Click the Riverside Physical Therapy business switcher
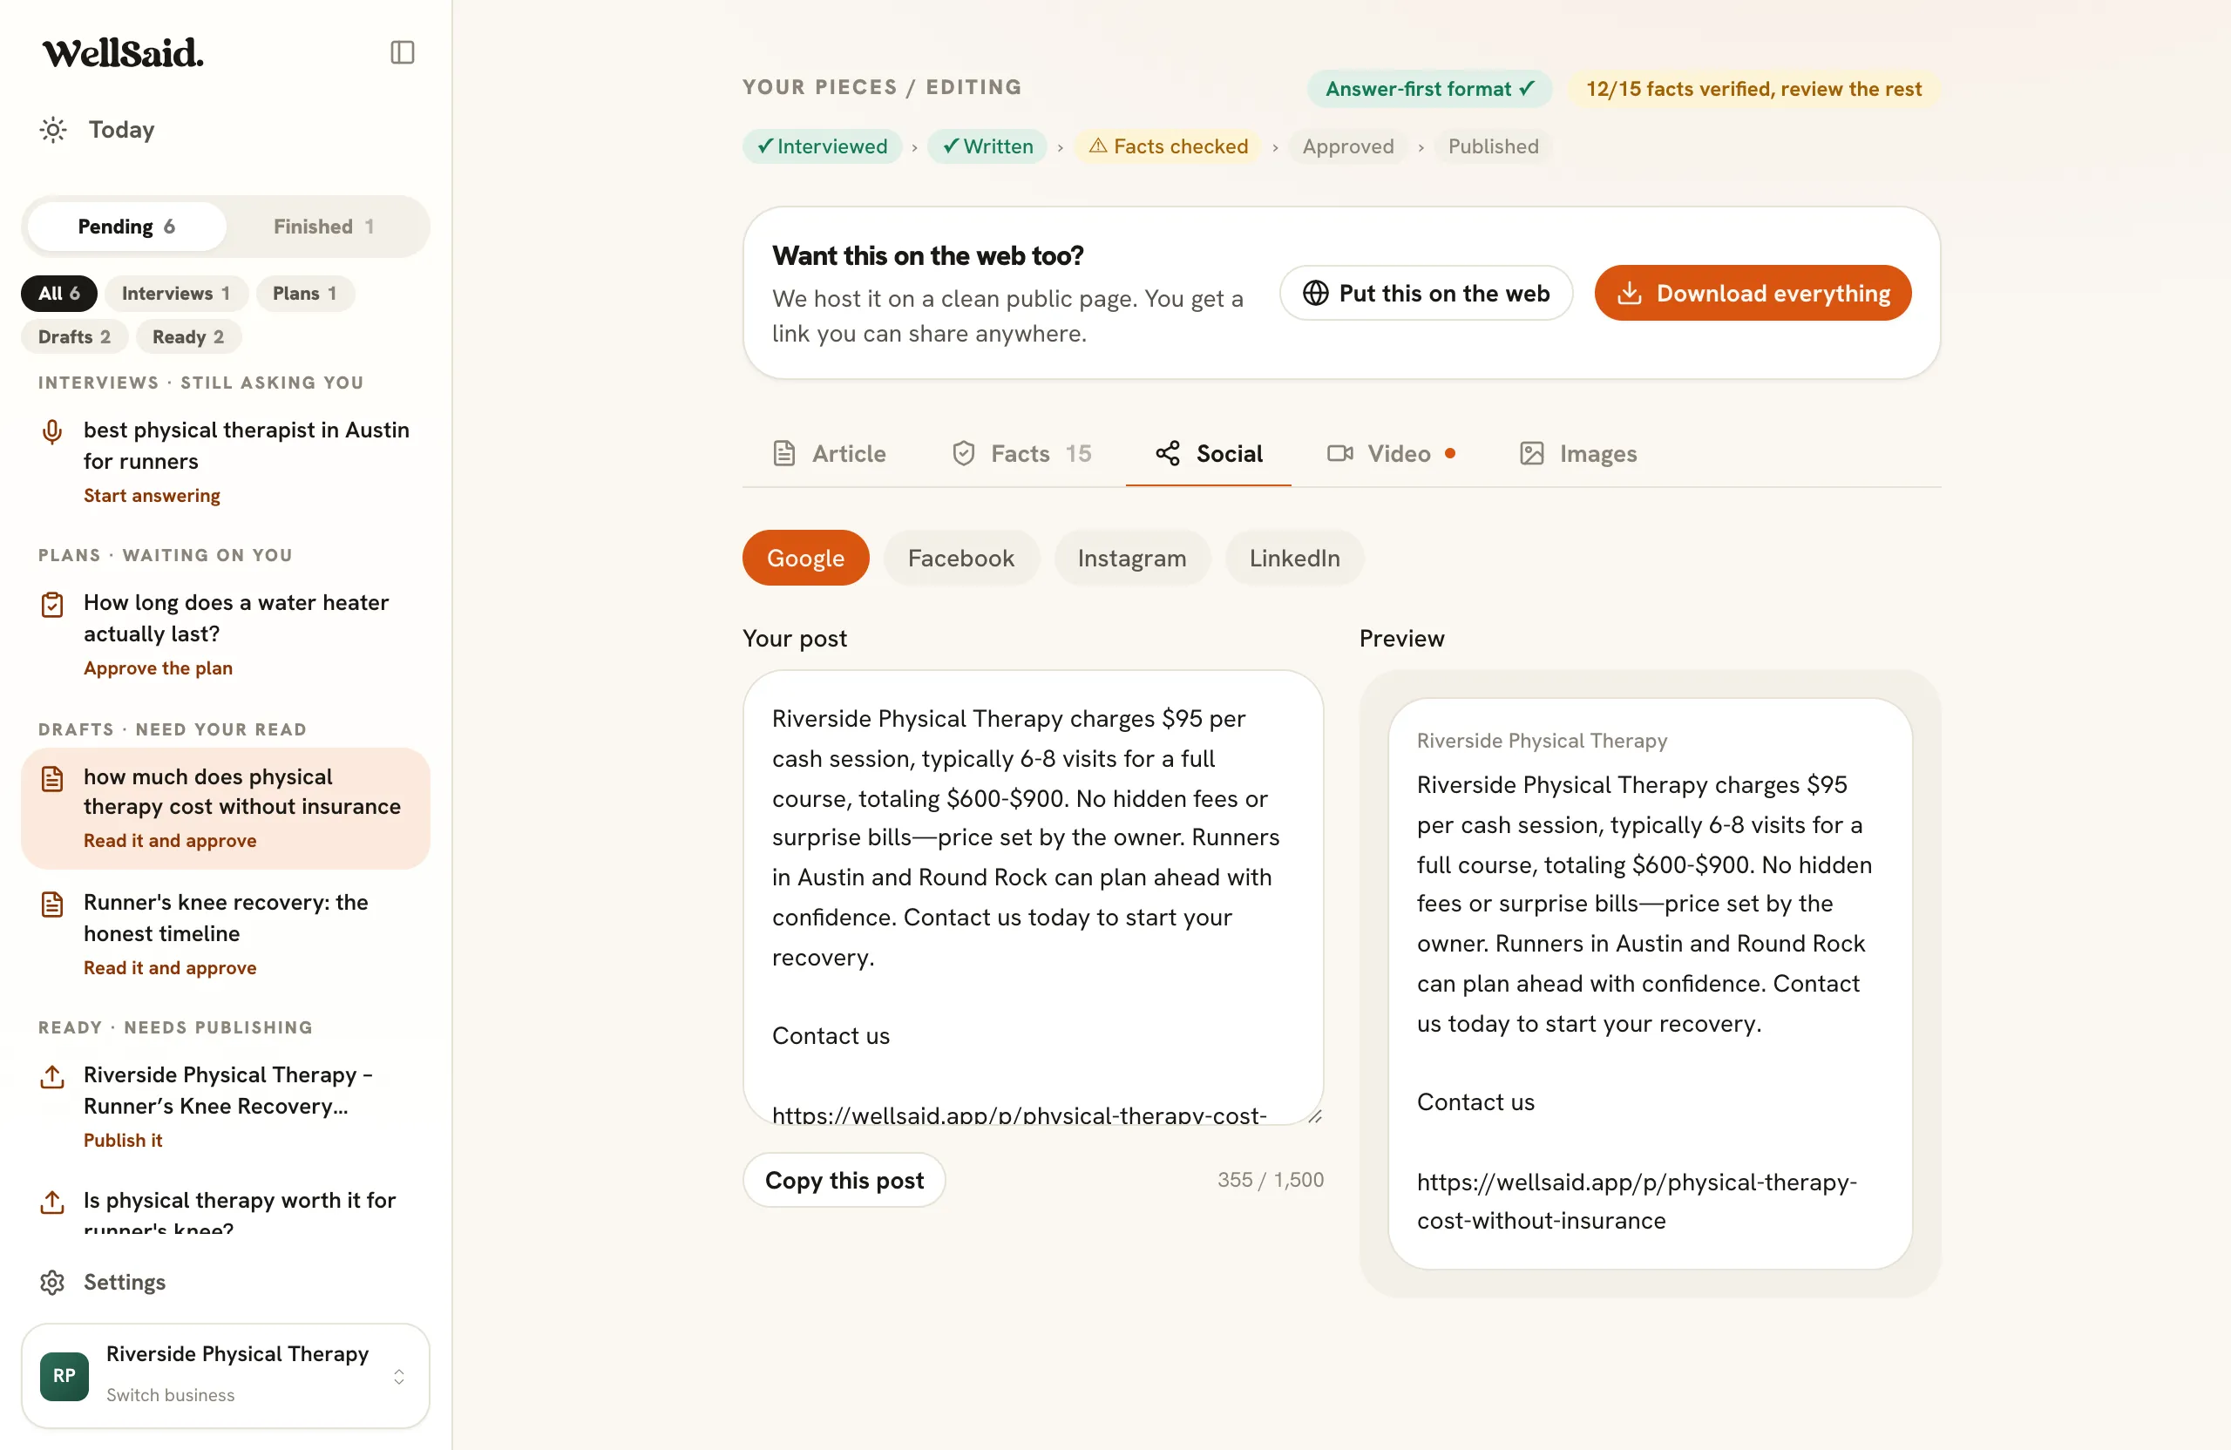This screenshot has width=2231, height=1450. click(x=226, y=1375)
